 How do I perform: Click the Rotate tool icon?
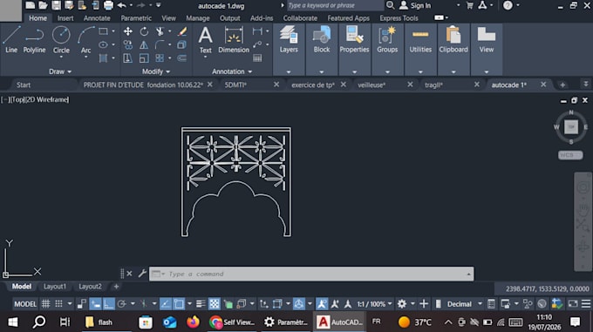pyautogui.click(x=144, y=31)
